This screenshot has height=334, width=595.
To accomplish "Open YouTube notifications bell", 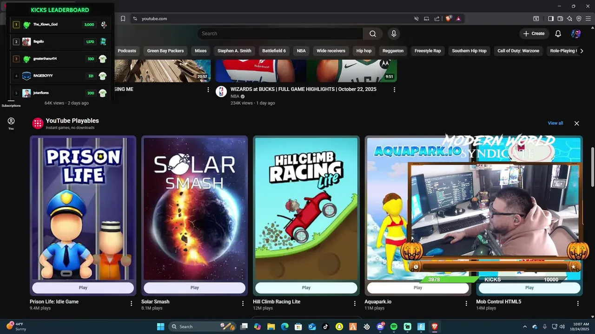I will [558, 33].
